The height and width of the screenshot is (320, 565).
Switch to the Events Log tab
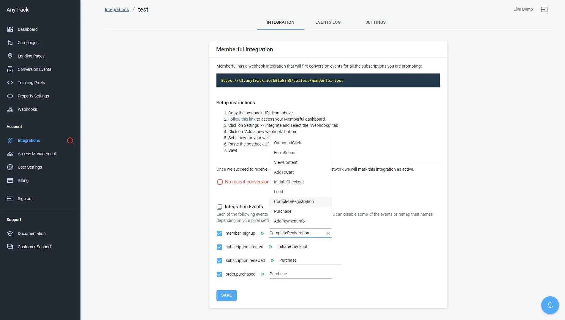click(328, 22)
